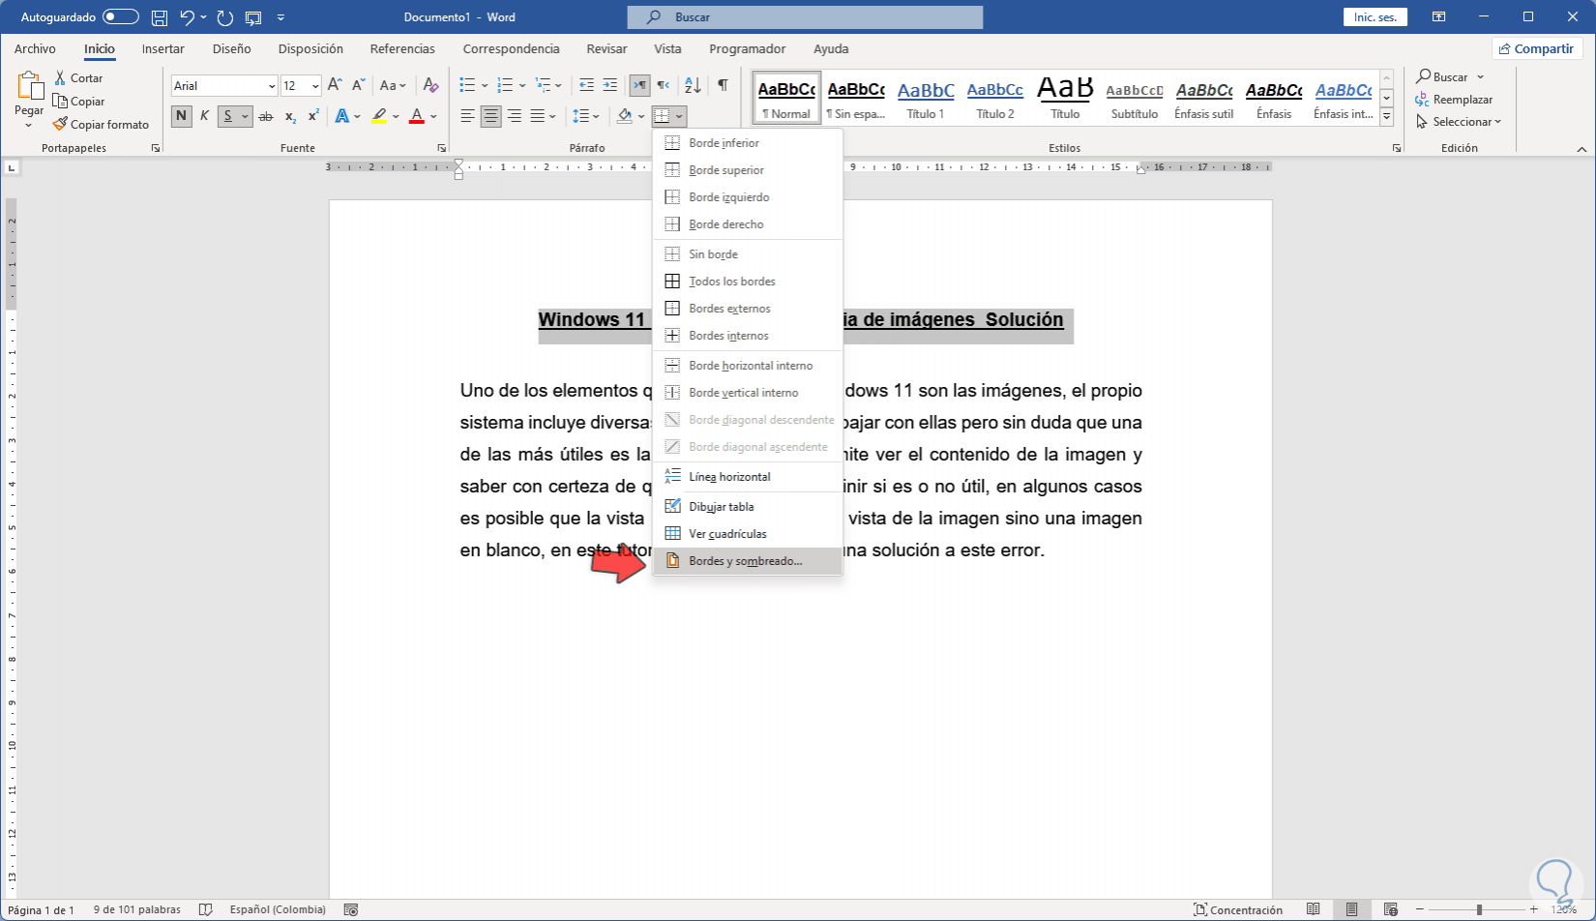1596x921 pixels.
Task: Toggle left-to-right text direction
Action: (639, 85)
